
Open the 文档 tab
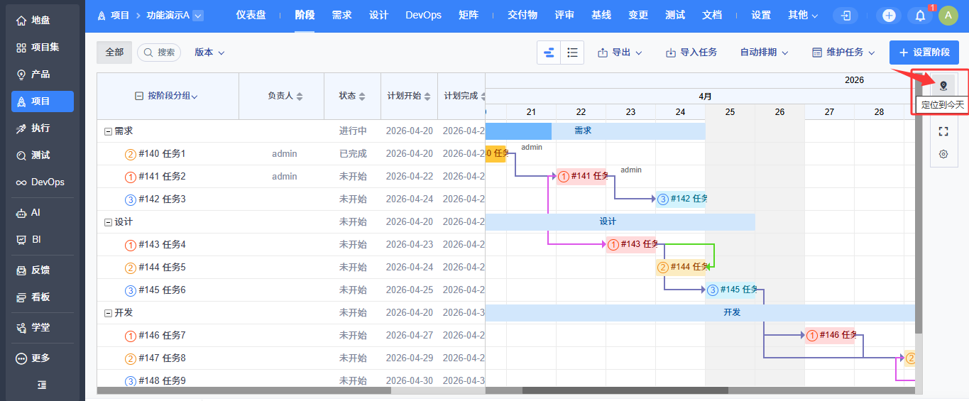712,16
